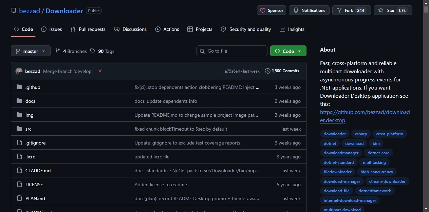Expand the master branch dropdown
The width and height of the screenshot is (429, 212).
coord(31,51)
